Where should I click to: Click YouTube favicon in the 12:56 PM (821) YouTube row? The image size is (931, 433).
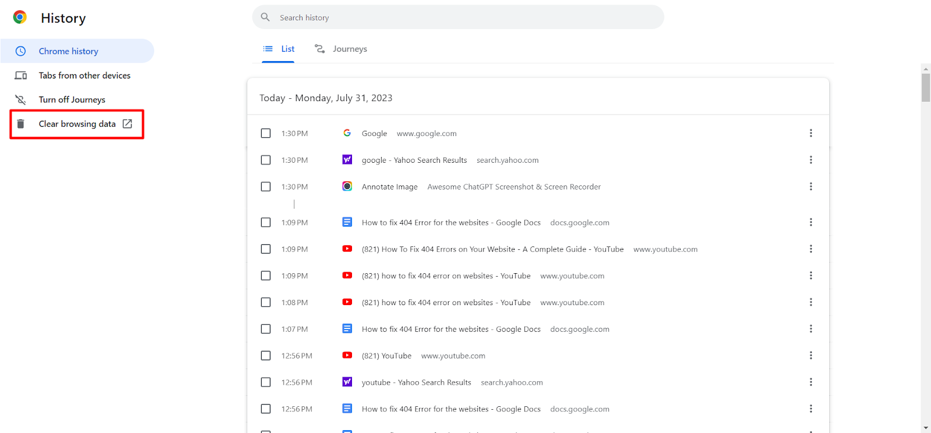click(347, 355)
